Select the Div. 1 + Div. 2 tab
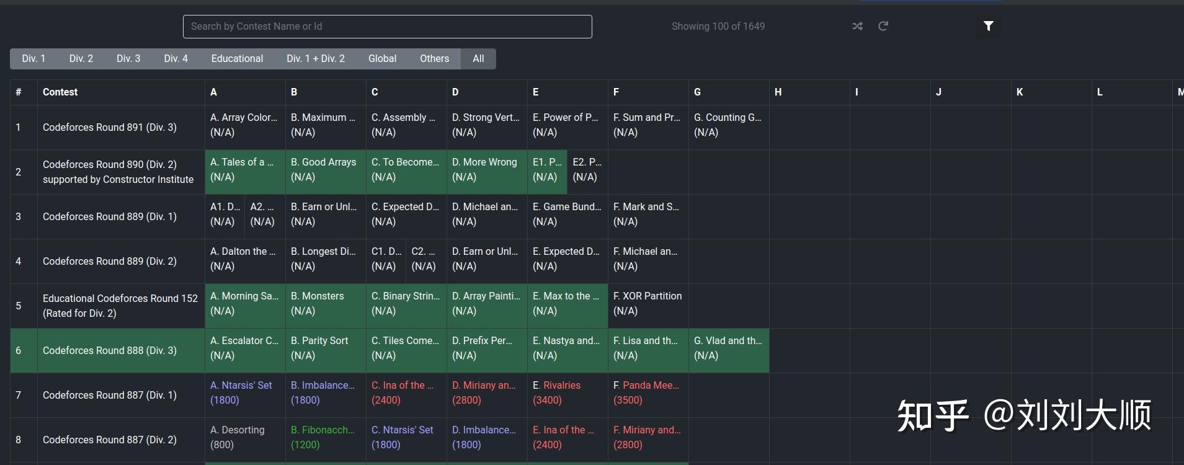Image resolution: width=1184 pixels, height=465 pixels. pos(316,58)
